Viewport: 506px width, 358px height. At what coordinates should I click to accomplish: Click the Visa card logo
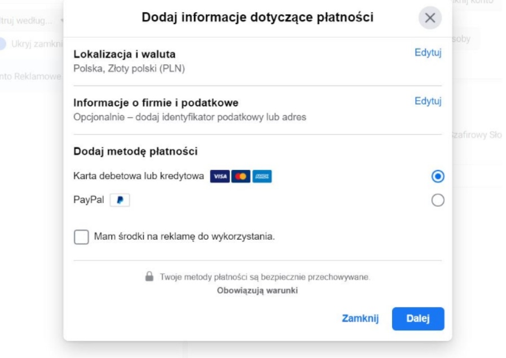(220, 176)
